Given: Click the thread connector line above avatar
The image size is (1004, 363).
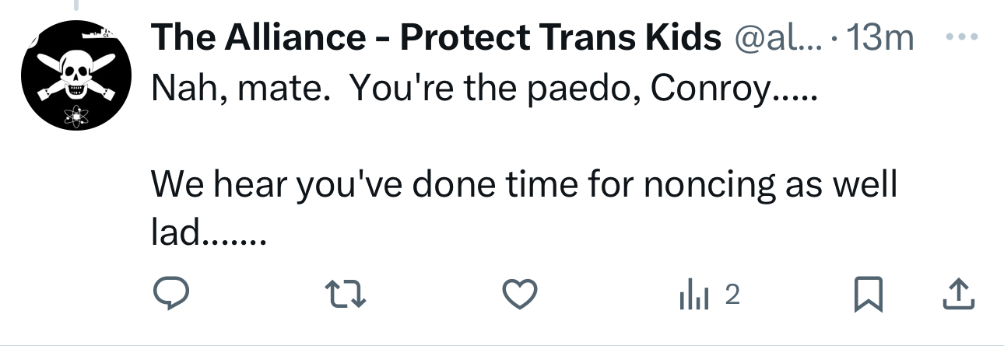Looking at the screenshot, I should (75, 6).
